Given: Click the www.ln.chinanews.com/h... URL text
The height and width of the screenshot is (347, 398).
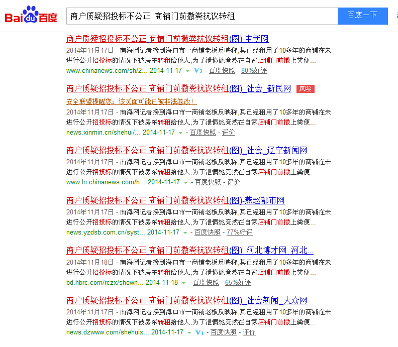Looking at the screenshot, I should (106, 182).
